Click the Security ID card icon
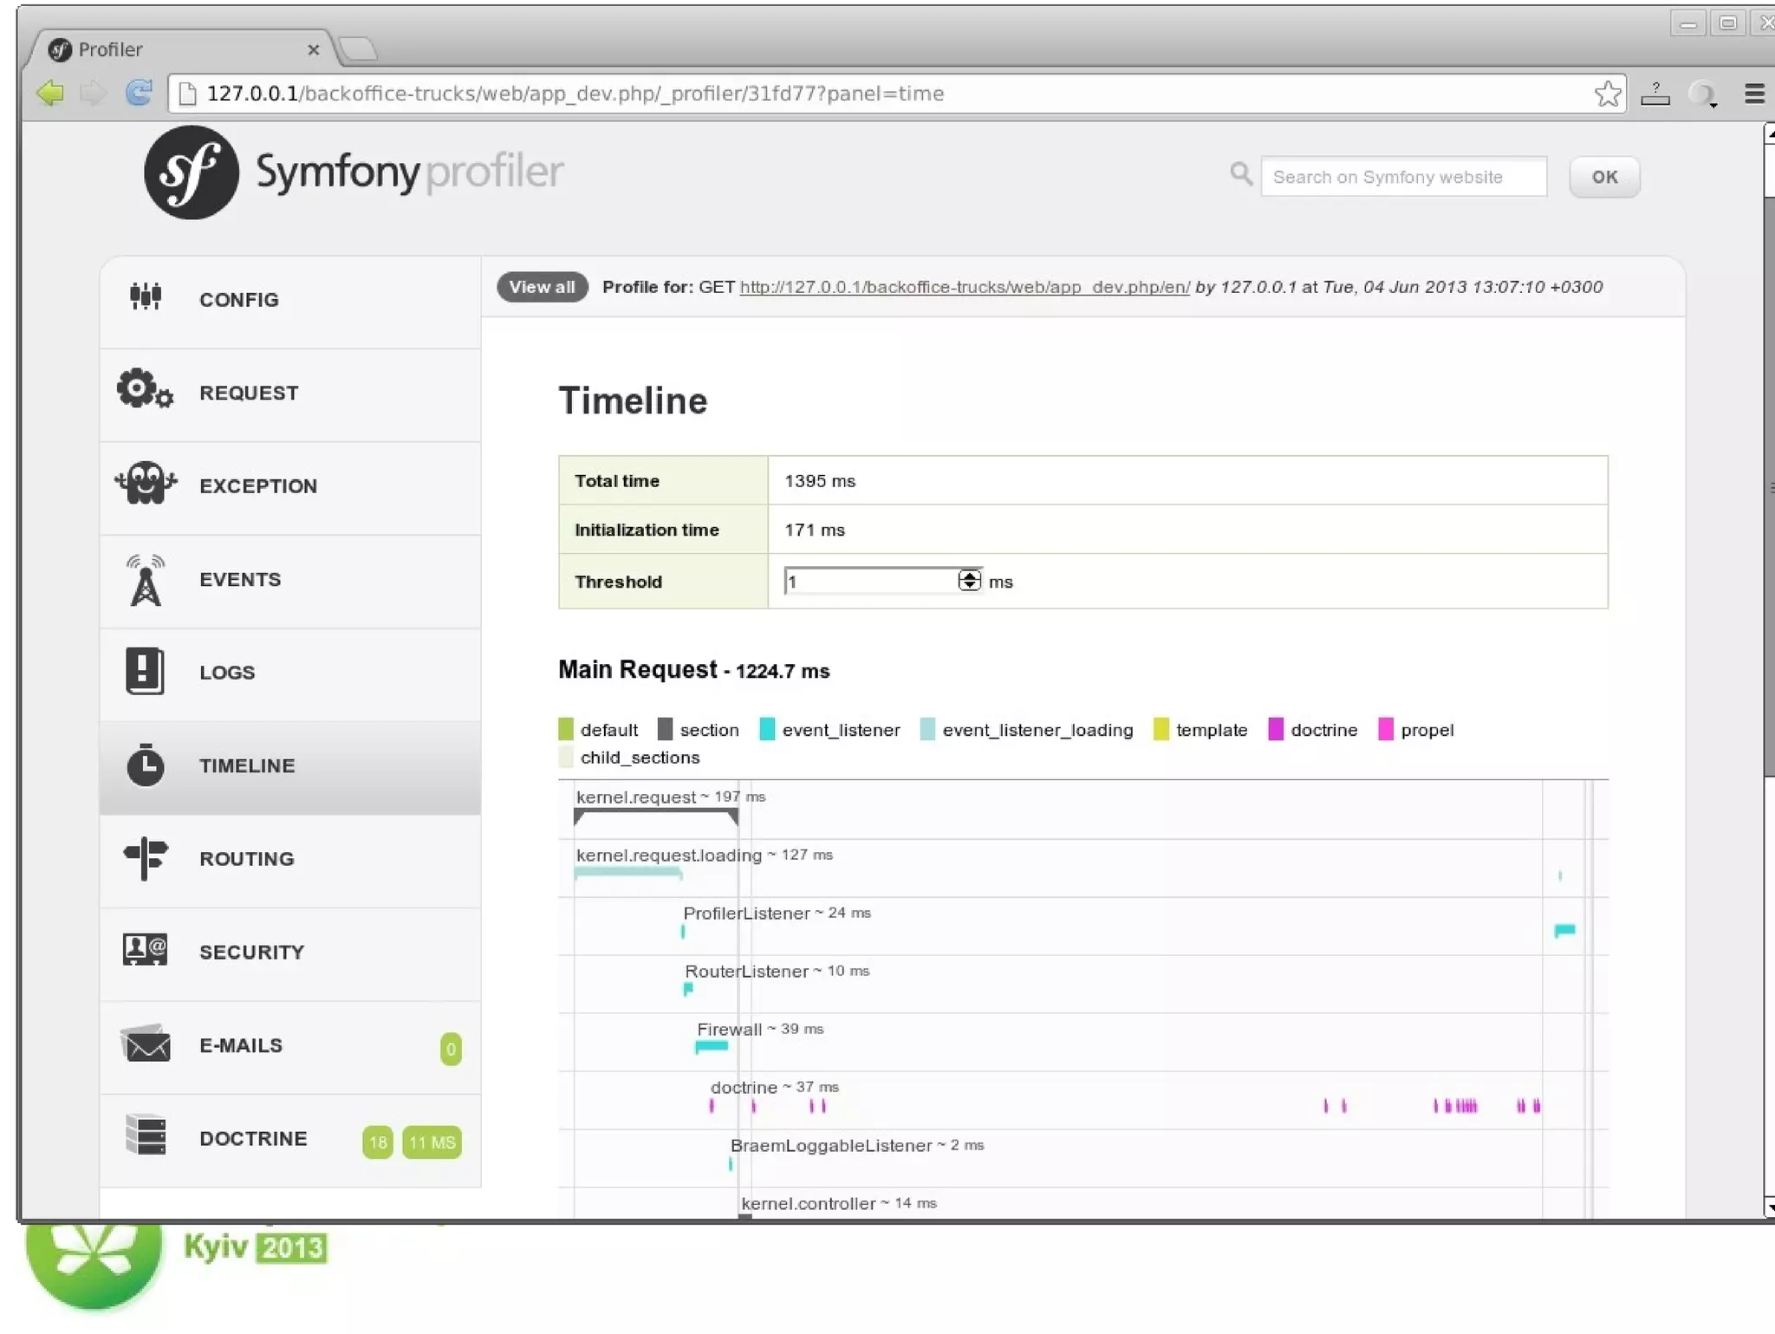 (x=145, y=950)
